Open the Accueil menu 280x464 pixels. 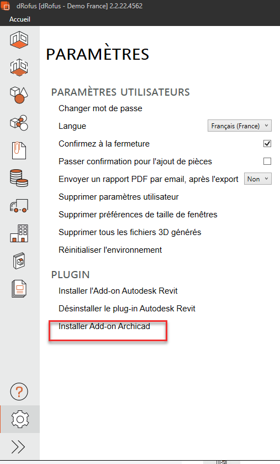click(20, 19)
